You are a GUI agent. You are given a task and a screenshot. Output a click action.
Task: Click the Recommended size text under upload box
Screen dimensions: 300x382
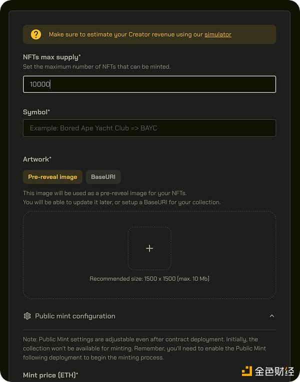[x=149, y=278]
